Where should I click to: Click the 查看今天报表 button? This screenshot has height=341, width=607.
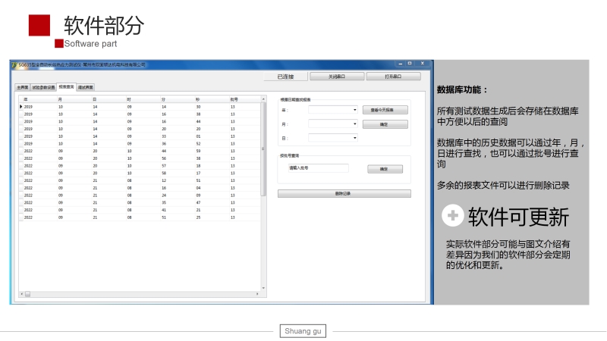pos(384,110)
